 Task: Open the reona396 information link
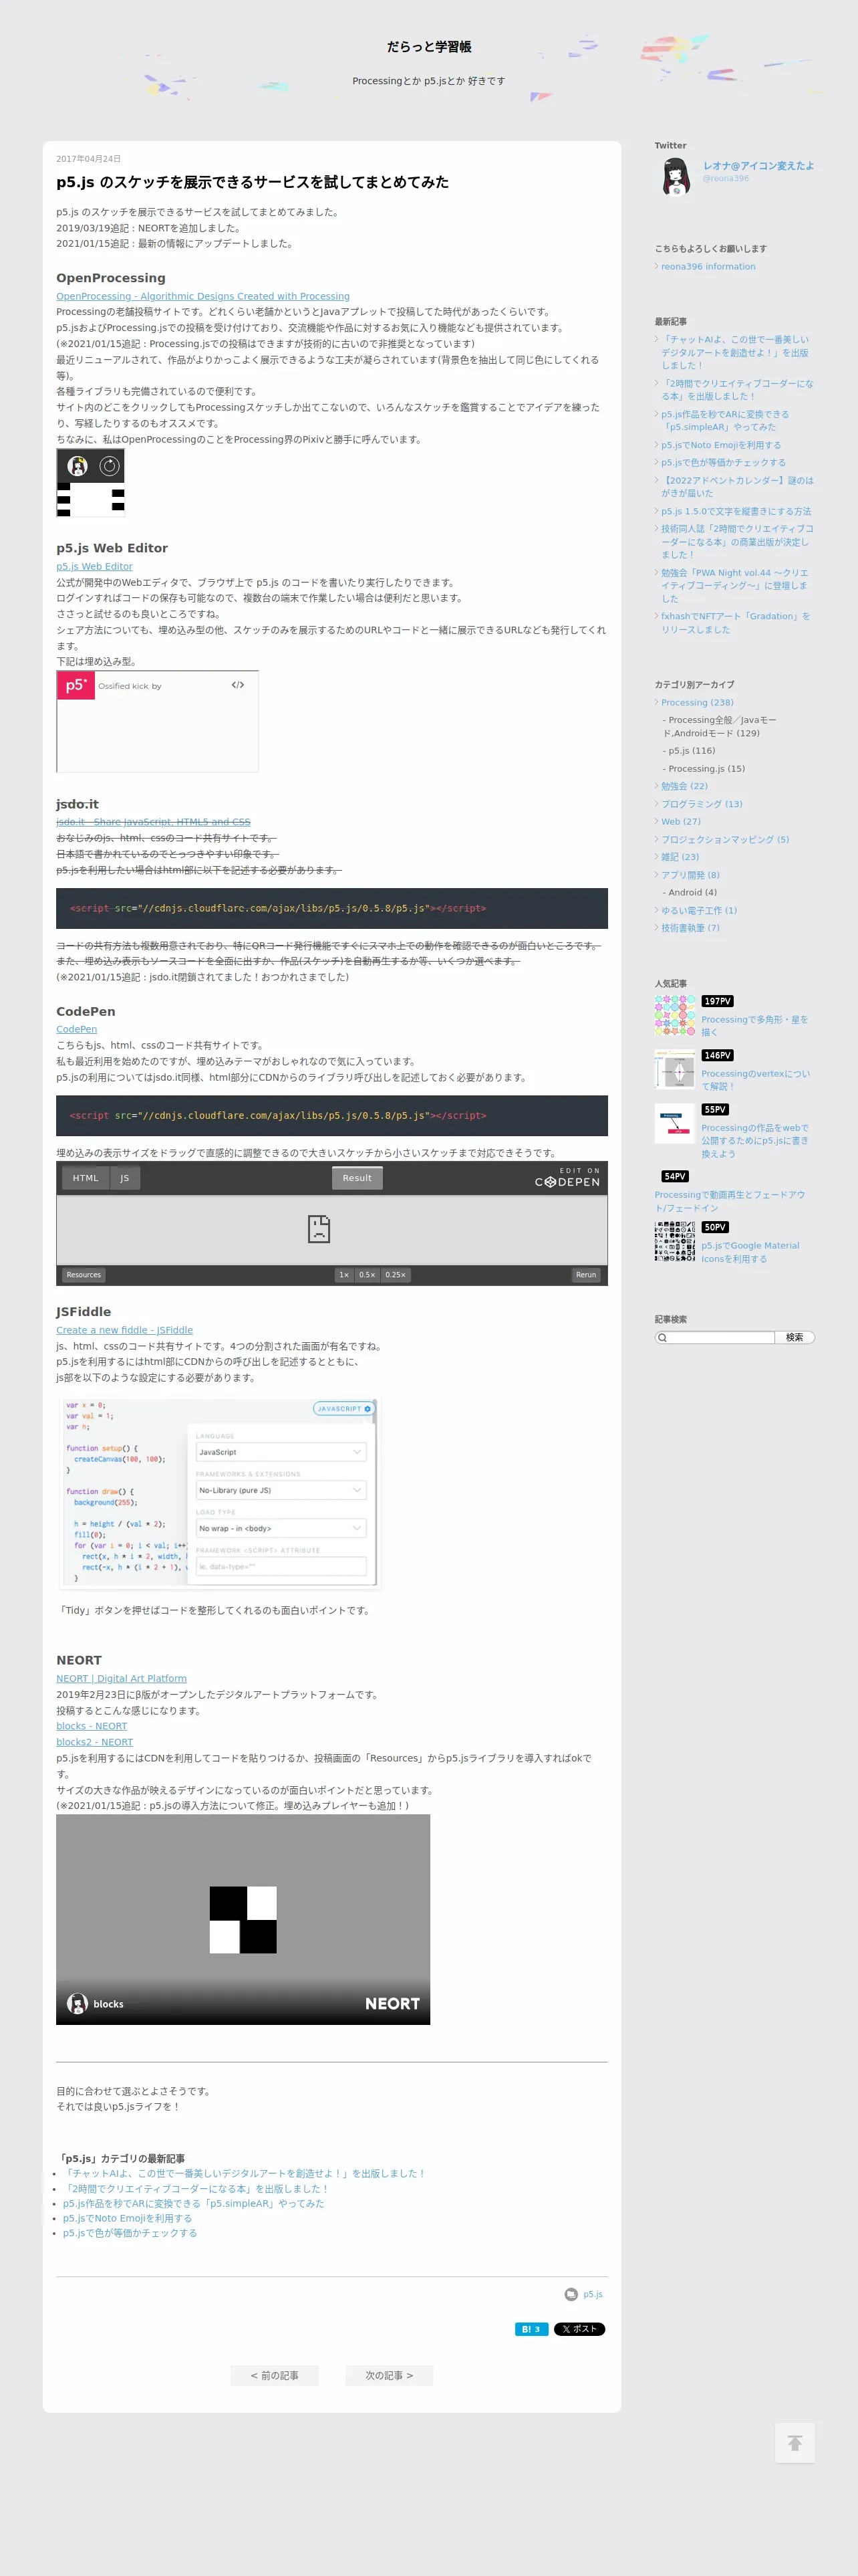click(x=708, y=267)
